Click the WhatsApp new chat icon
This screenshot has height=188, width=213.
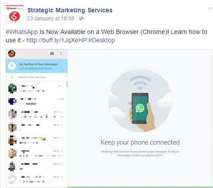click(52, 53)
